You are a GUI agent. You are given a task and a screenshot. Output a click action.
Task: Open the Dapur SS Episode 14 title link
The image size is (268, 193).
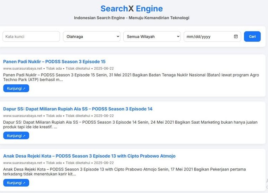click(78, 109)
